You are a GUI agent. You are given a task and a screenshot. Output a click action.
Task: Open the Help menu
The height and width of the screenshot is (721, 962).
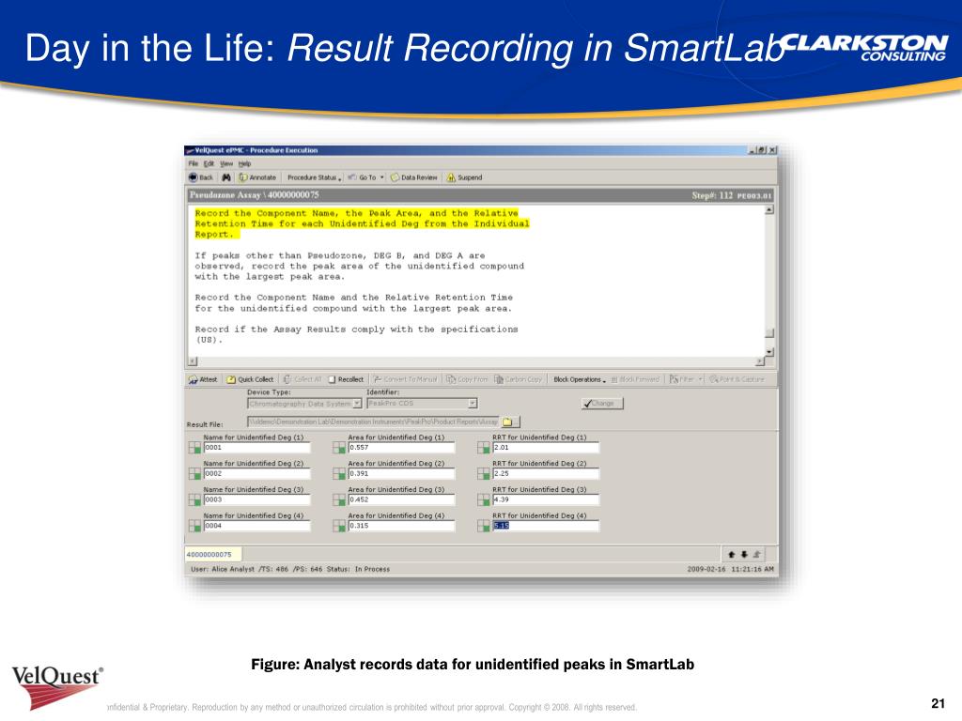coord(245,163)
